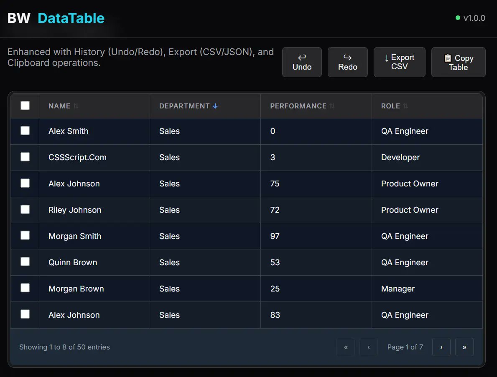Advance to next page with right chevron
The width and height of the screenshot is (497, 377).
(x=441, y=347)
